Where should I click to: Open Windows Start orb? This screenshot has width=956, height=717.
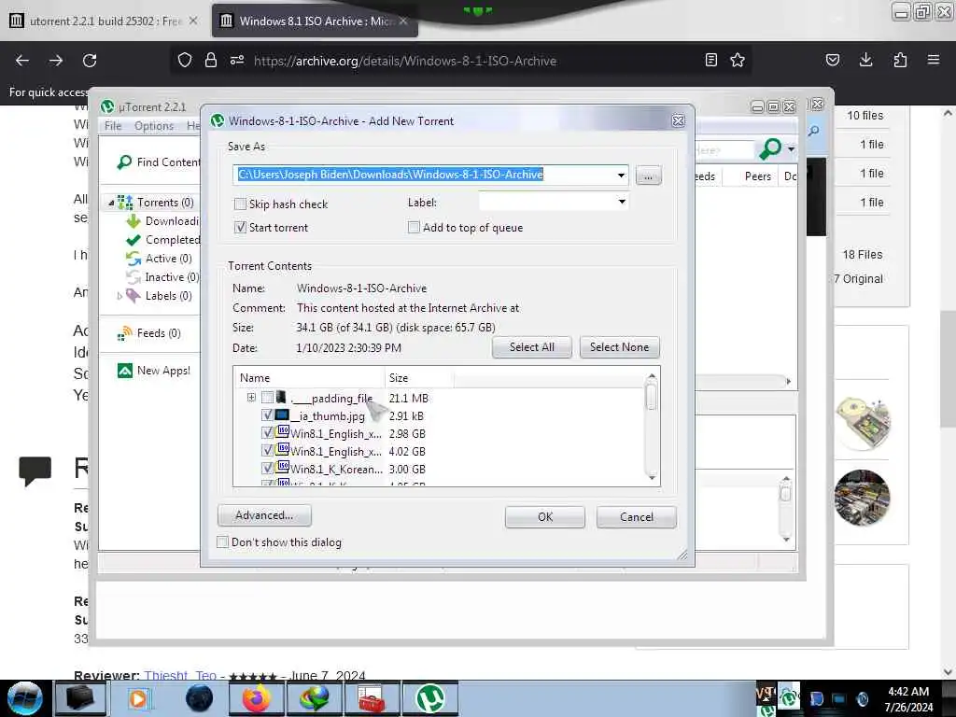click(x=24, y=698)
